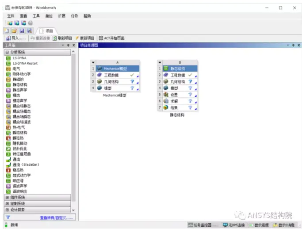Expand the 组件系统 toolbox section
The width and height of the screenshot is (302, 229).
coord(7,198)
